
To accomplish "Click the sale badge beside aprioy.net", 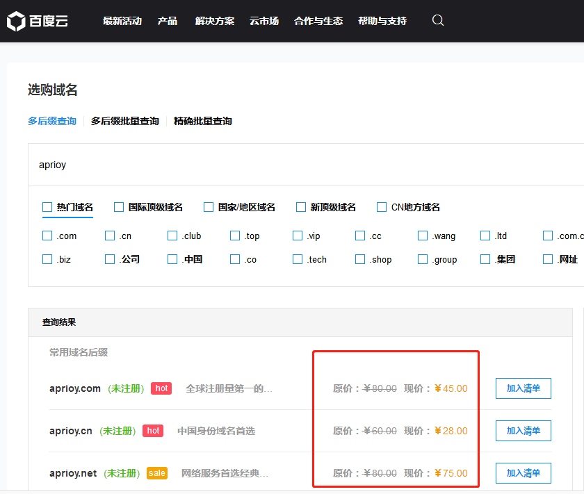I will click(x=157, y=473).
